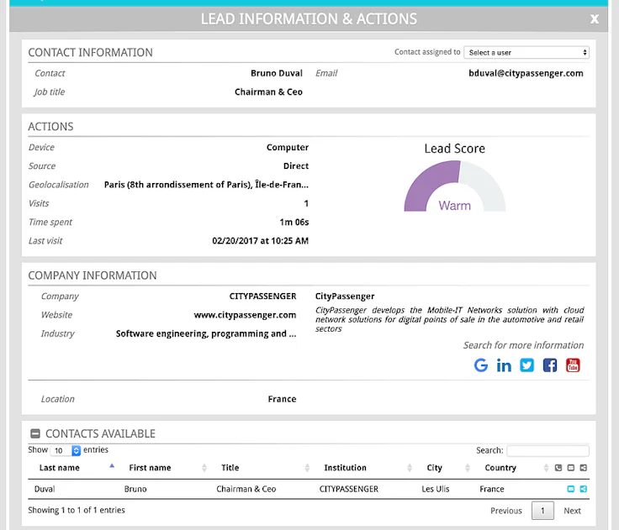Click the phone column header icon
Viewport: 619px width, 530px height.
pos(558,468)
